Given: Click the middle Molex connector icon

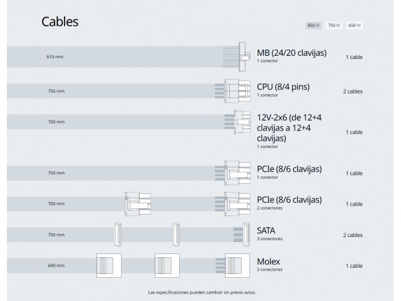Looking at the screenshot, I should pyautogui.click(x=167, y=265).
